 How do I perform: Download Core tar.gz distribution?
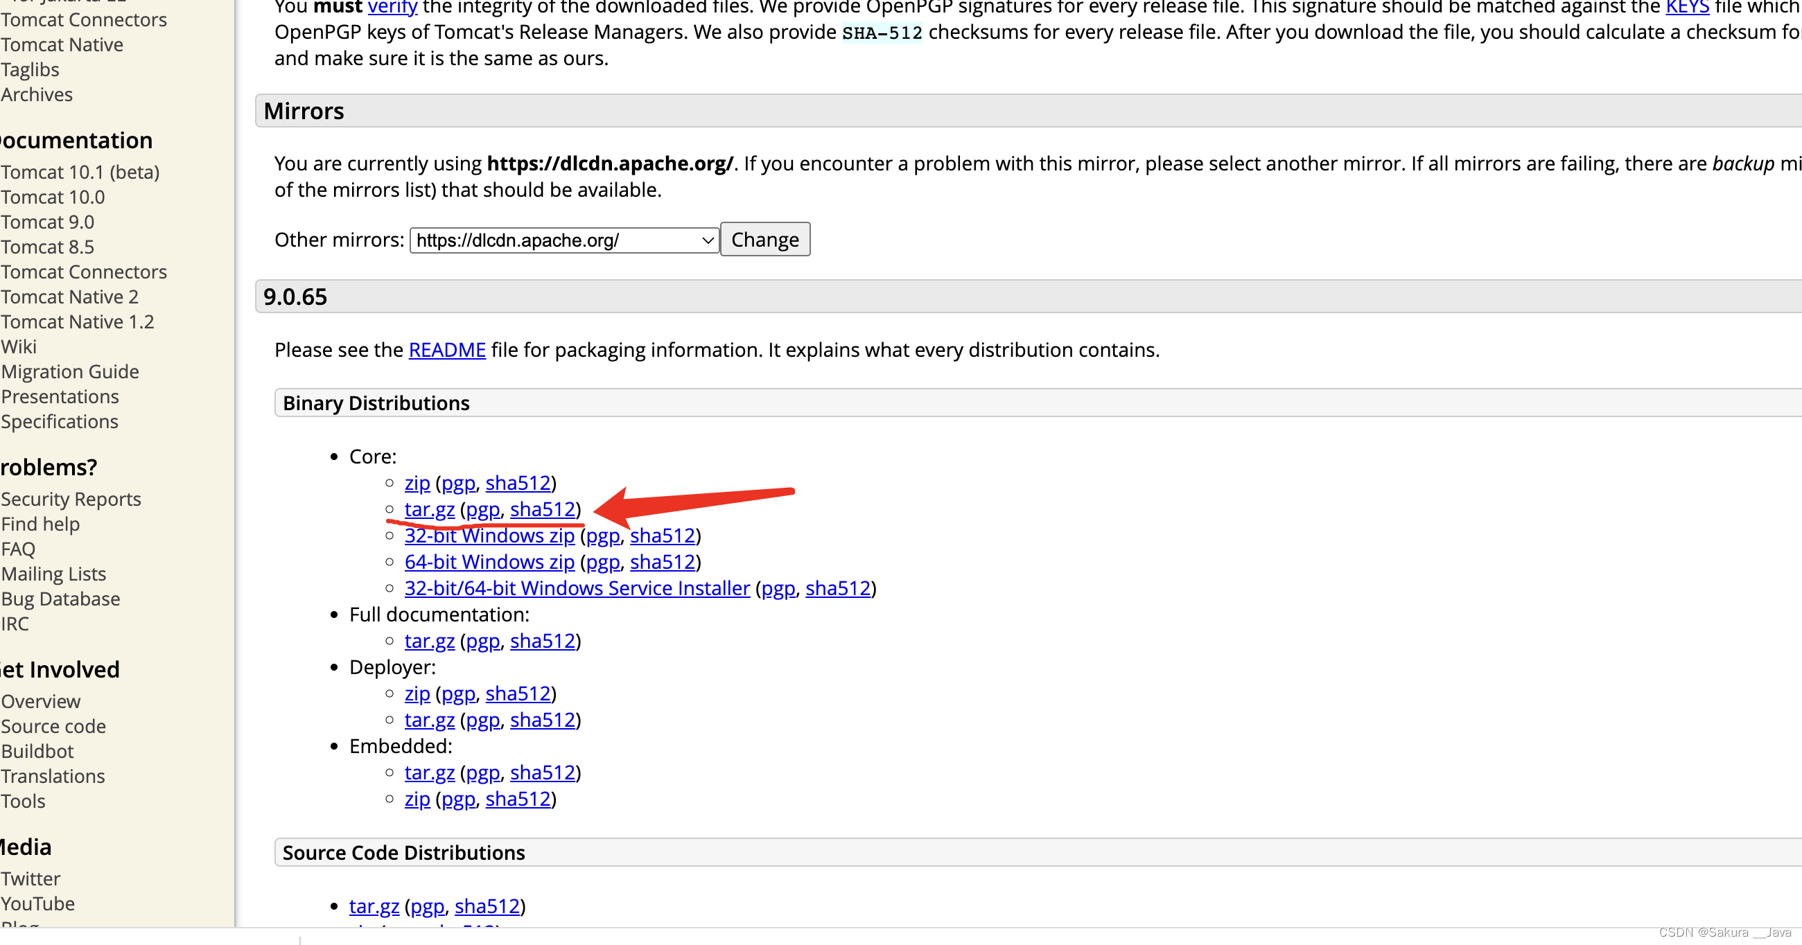click(430, 510)
